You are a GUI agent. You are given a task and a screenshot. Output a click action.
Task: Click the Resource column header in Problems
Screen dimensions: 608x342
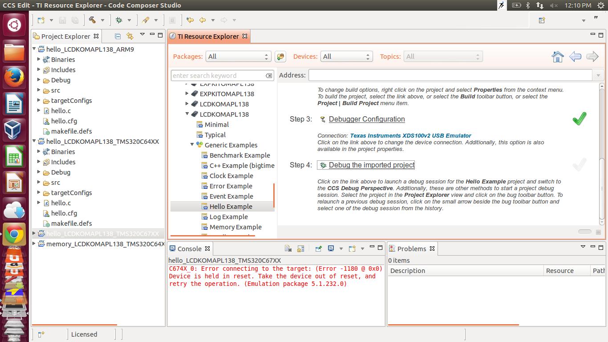tap(567, 271)
